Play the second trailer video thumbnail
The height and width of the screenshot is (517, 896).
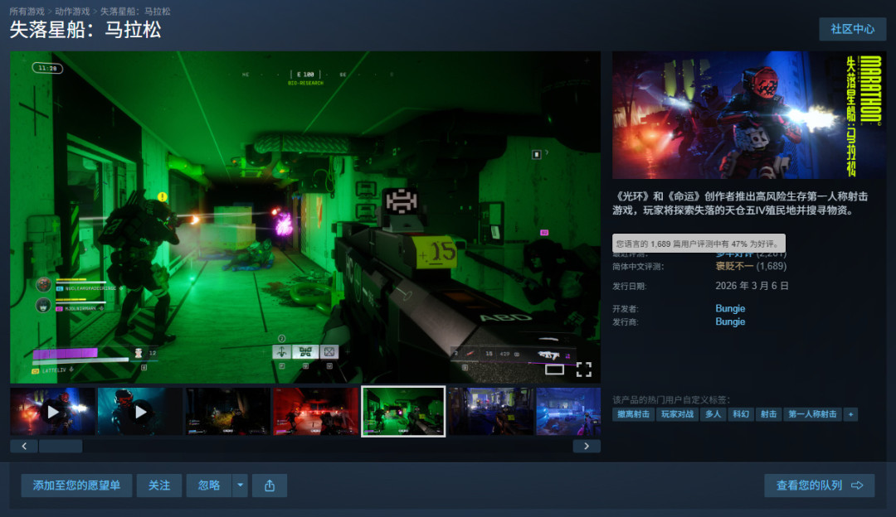(x=140, y=412)
